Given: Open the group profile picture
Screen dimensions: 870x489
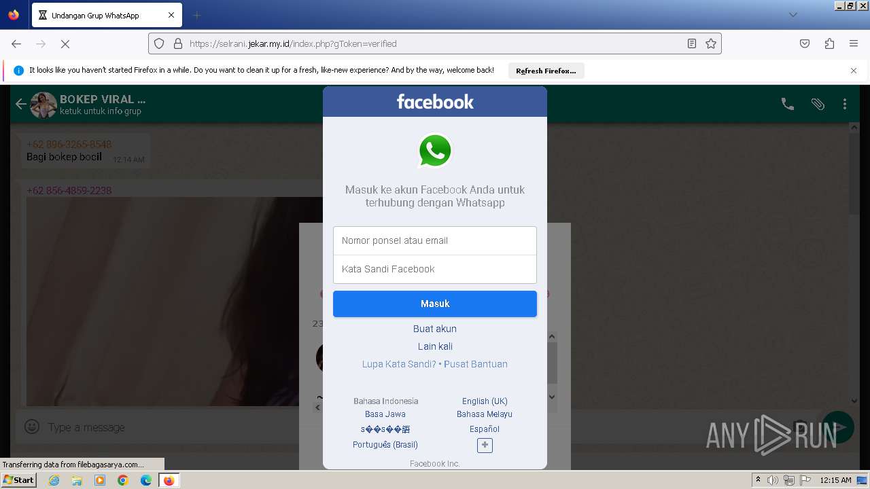Looking at the screenshot, I should tap(43, 105).
